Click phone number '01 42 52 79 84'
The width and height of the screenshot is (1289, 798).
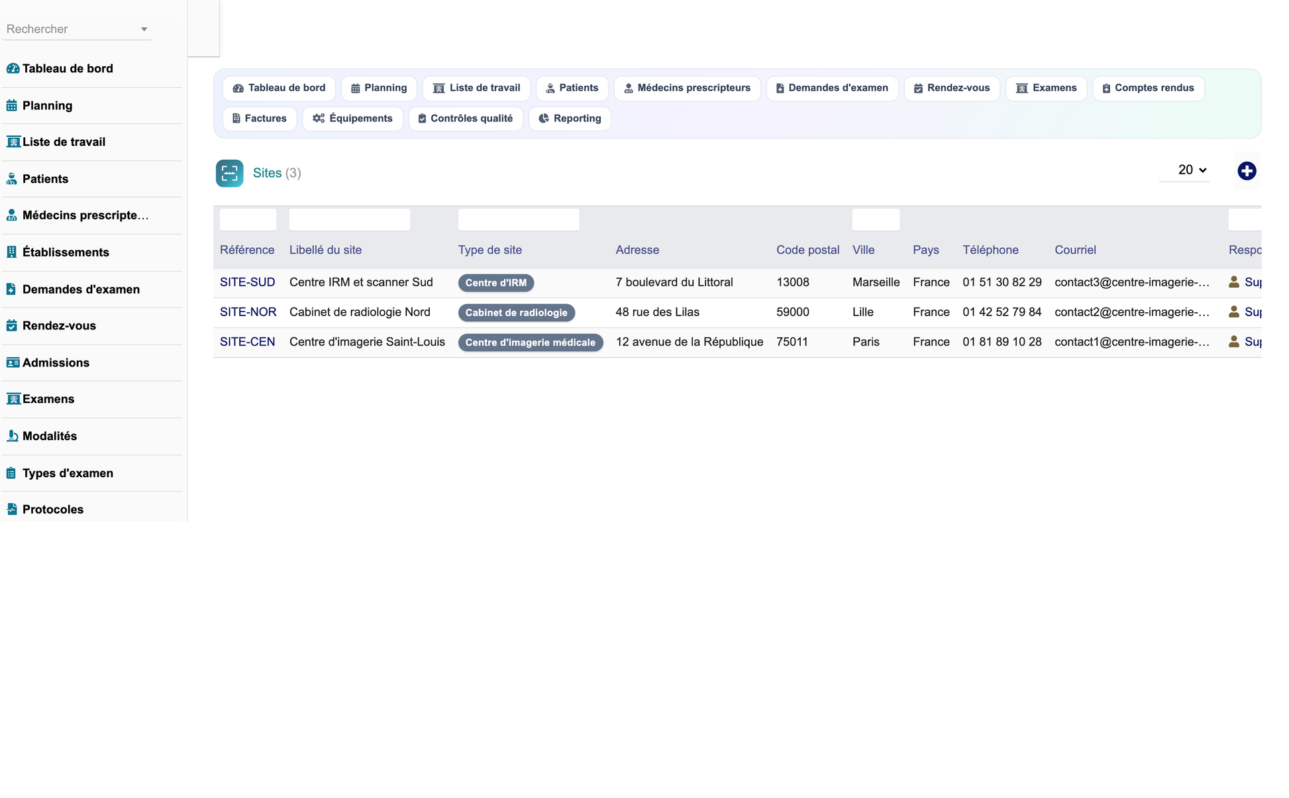click(1002, 312)
